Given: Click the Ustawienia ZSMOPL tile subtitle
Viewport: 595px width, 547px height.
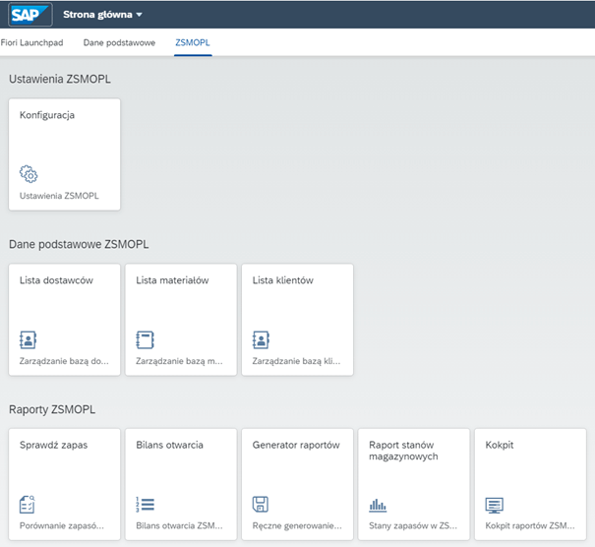Looking at the screenshot, I should click(x=59, y=196).
